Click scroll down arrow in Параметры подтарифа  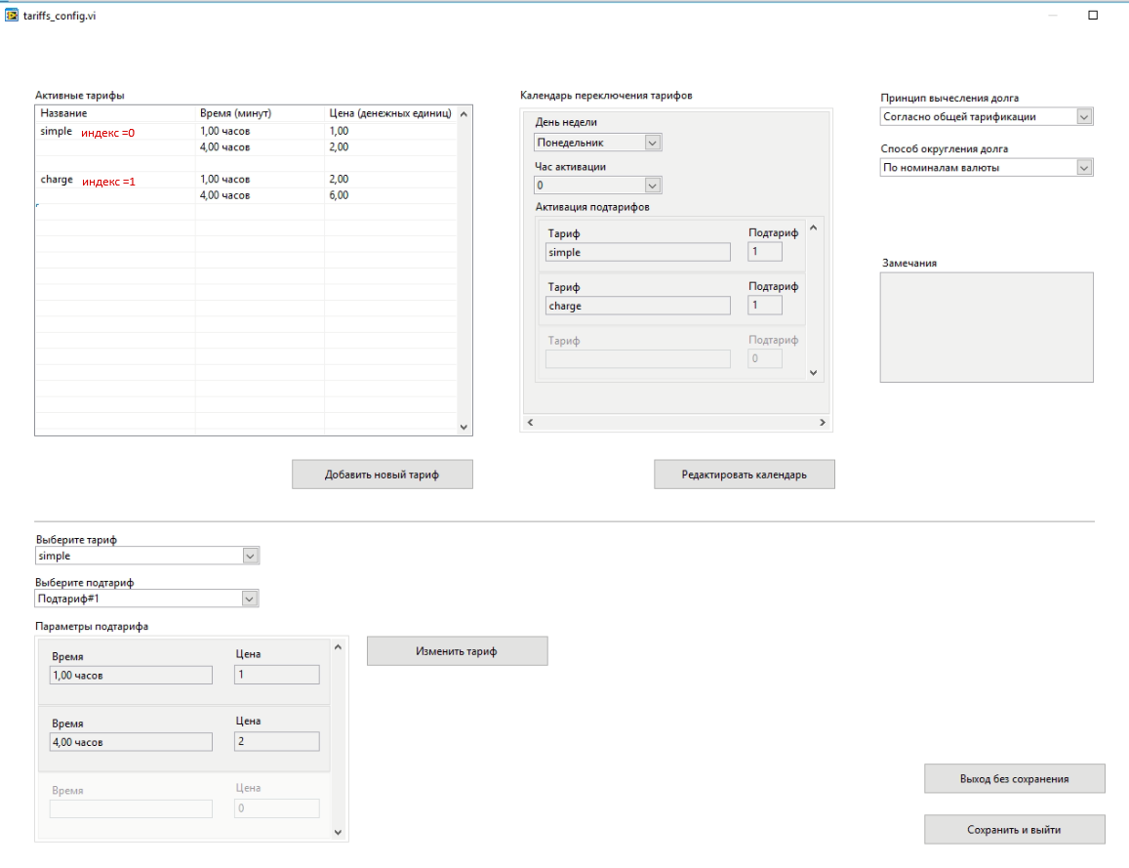[339, 832]
